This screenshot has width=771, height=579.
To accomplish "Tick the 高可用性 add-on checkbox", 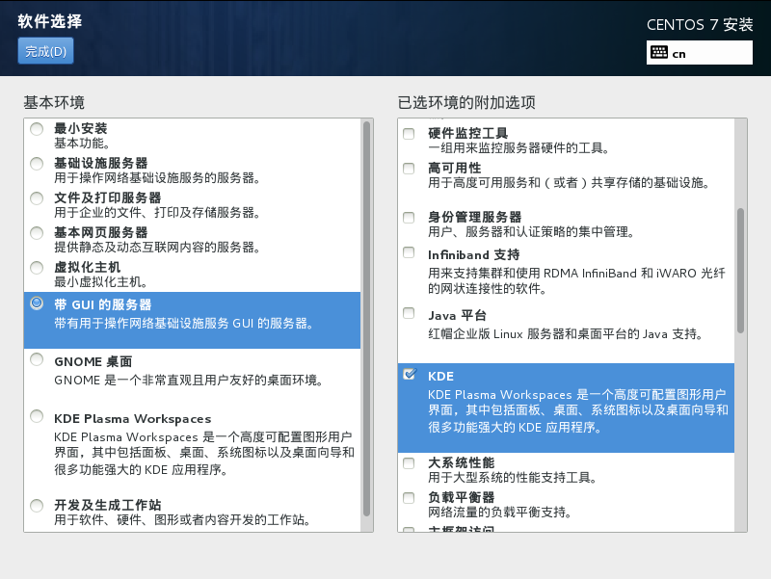I will (x=410, y=169).
